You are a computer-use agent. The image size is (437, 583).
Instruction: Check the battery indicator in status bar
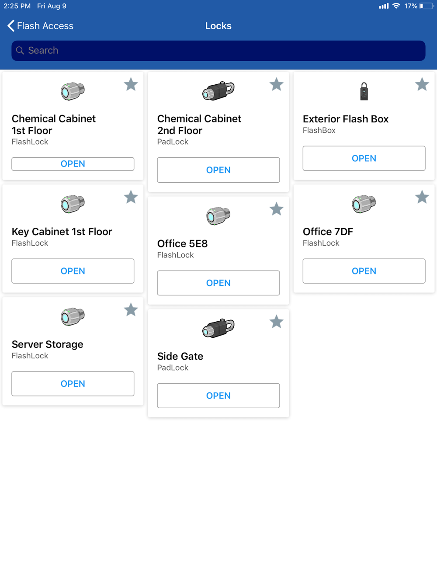426,6
